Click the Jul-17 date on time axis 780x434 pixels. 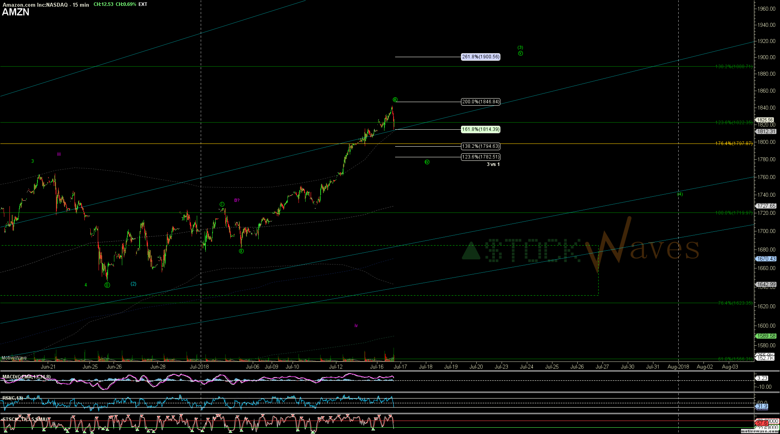click(x=400, y=367)
